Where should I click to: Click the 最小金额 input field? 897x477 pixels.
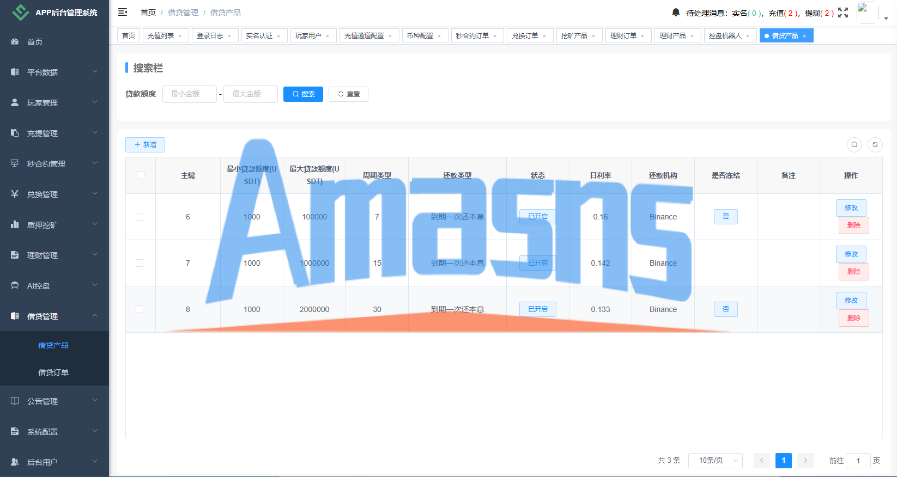pos(190,94)
